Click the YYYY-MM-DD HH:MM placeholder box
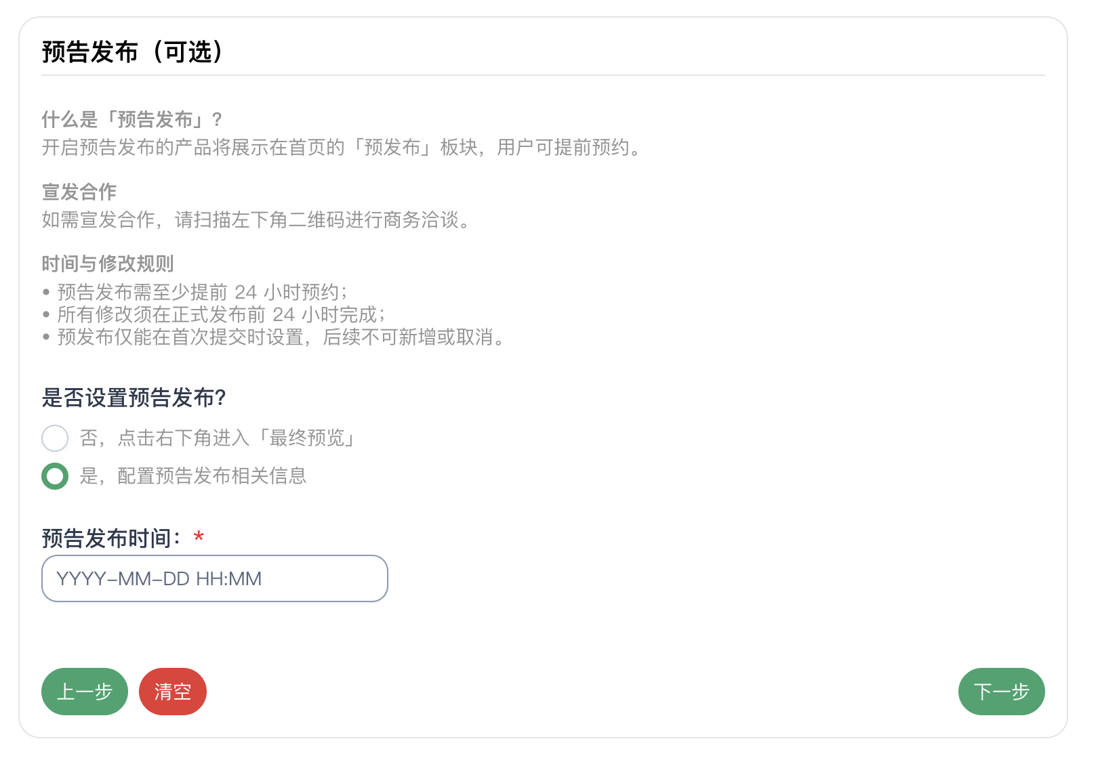Image resolution: width=1098 pixels, height=783 pixels. (214, 578)
